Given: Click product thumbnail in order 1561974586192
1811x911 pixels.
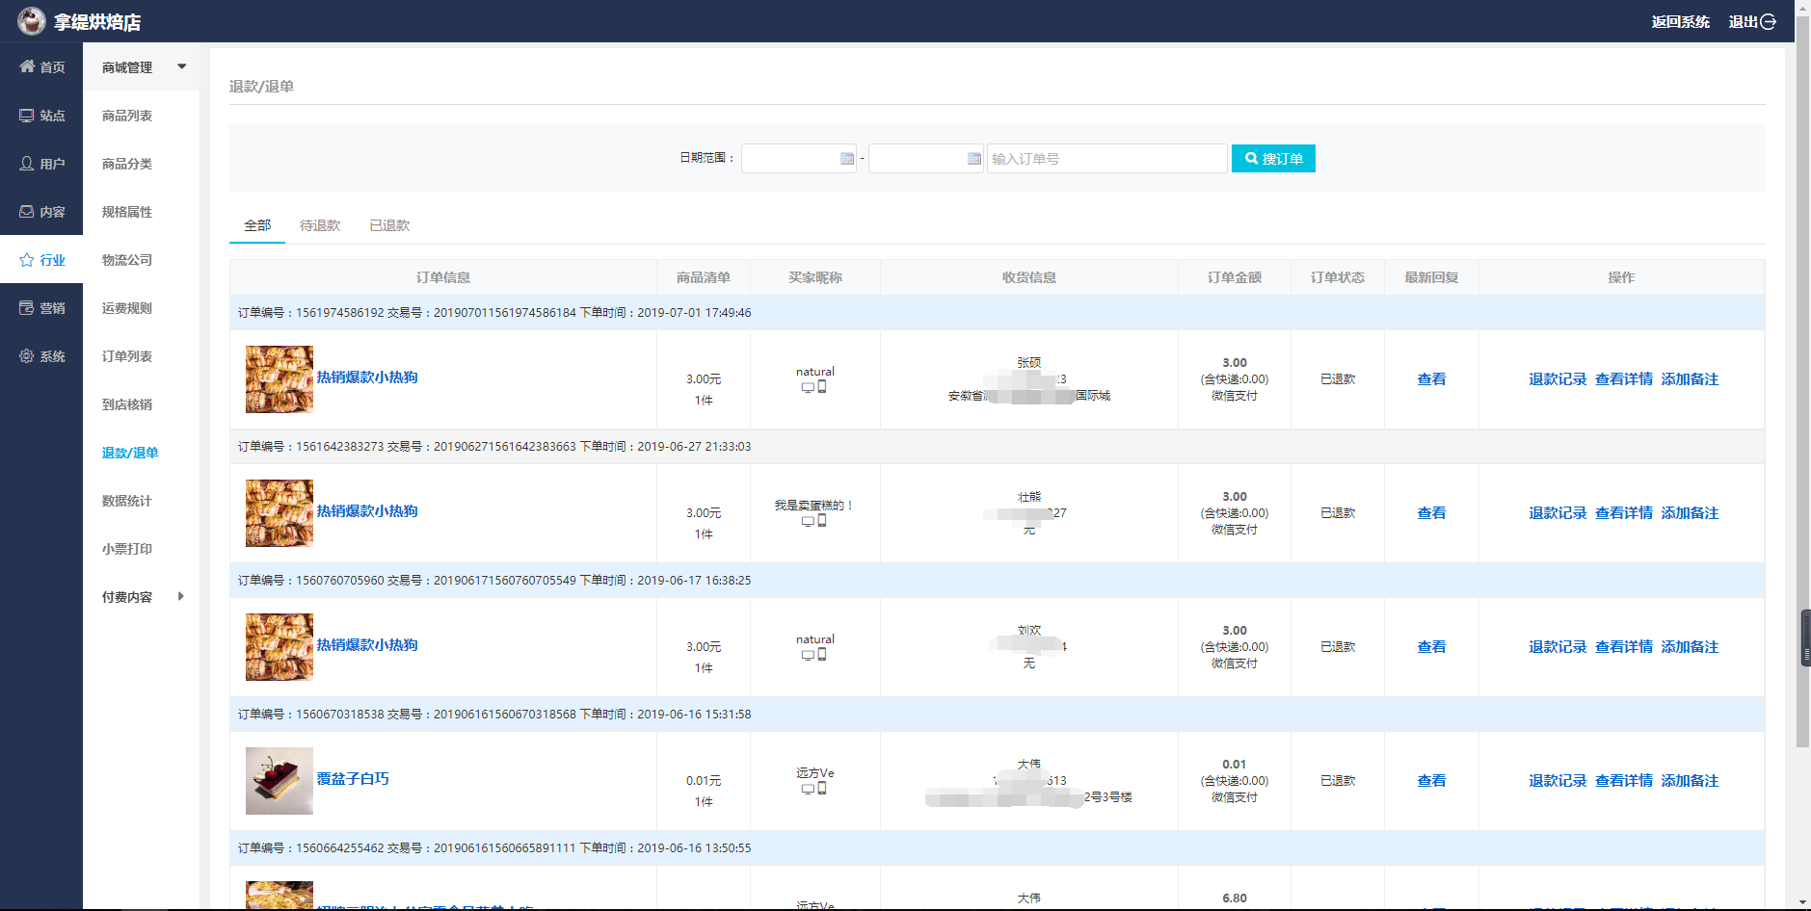Looking at the screenshot, I should pos(280,379).
